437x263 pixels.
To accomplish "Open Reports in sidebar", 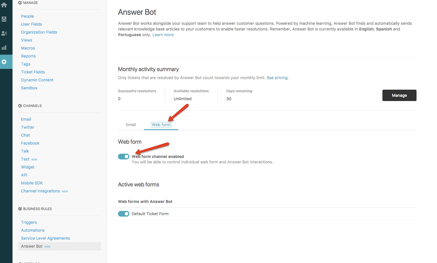I will (x=28, y=56).
